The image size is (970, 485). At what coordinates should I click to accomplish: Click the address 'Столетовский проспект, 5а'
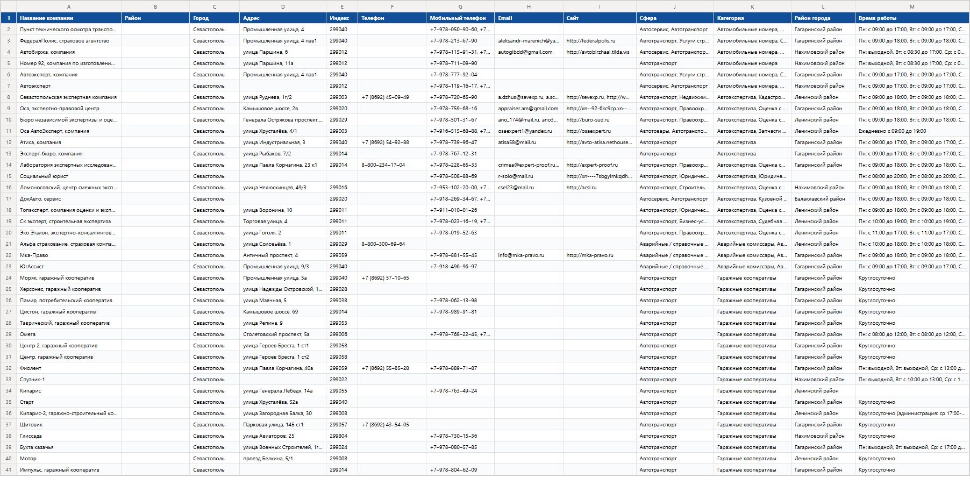coord(283,334)
